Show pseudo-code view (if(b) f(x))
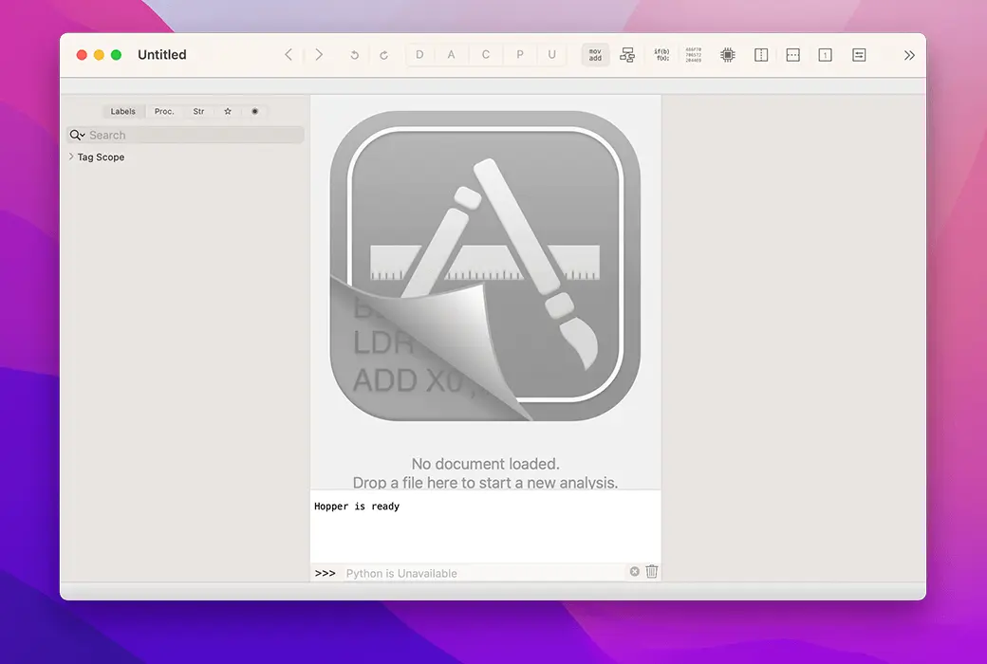The width and height of the screenshot is (987, 664). tap(662, 55)
